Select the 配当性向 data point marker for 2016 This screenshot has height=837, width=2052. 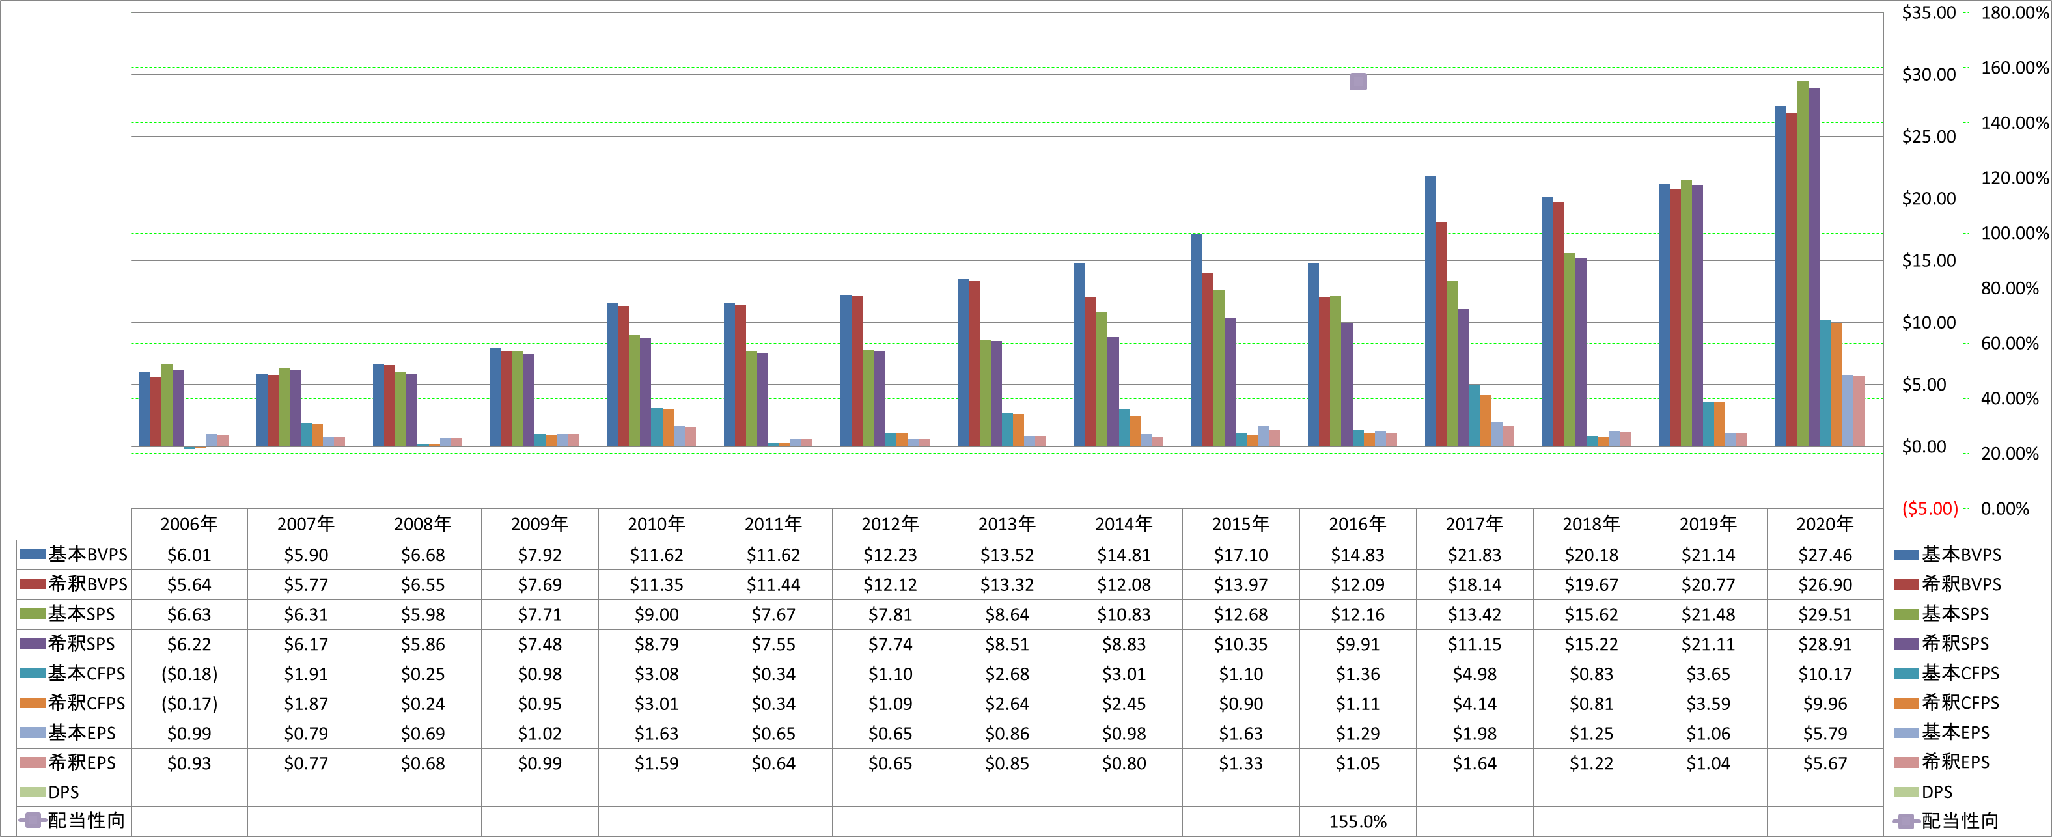(x=1358, y=81)
